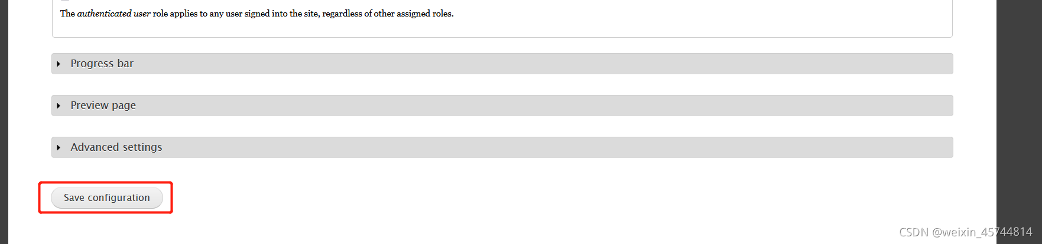
Task: Click the triangle arrow beside Advanced settings
Action: coord(59,147)
